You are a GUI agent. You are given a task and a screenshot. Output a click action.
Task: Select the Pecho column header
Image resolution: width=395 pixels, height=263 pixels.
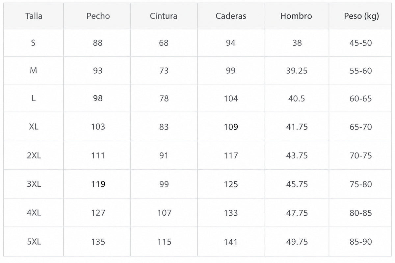click(98, 16)
